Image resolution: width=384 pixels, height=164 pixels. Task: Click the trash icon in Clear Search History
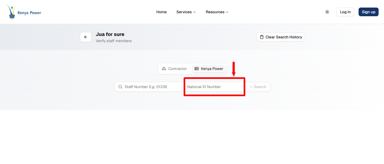pyautogui.click(x=262, y=37)
